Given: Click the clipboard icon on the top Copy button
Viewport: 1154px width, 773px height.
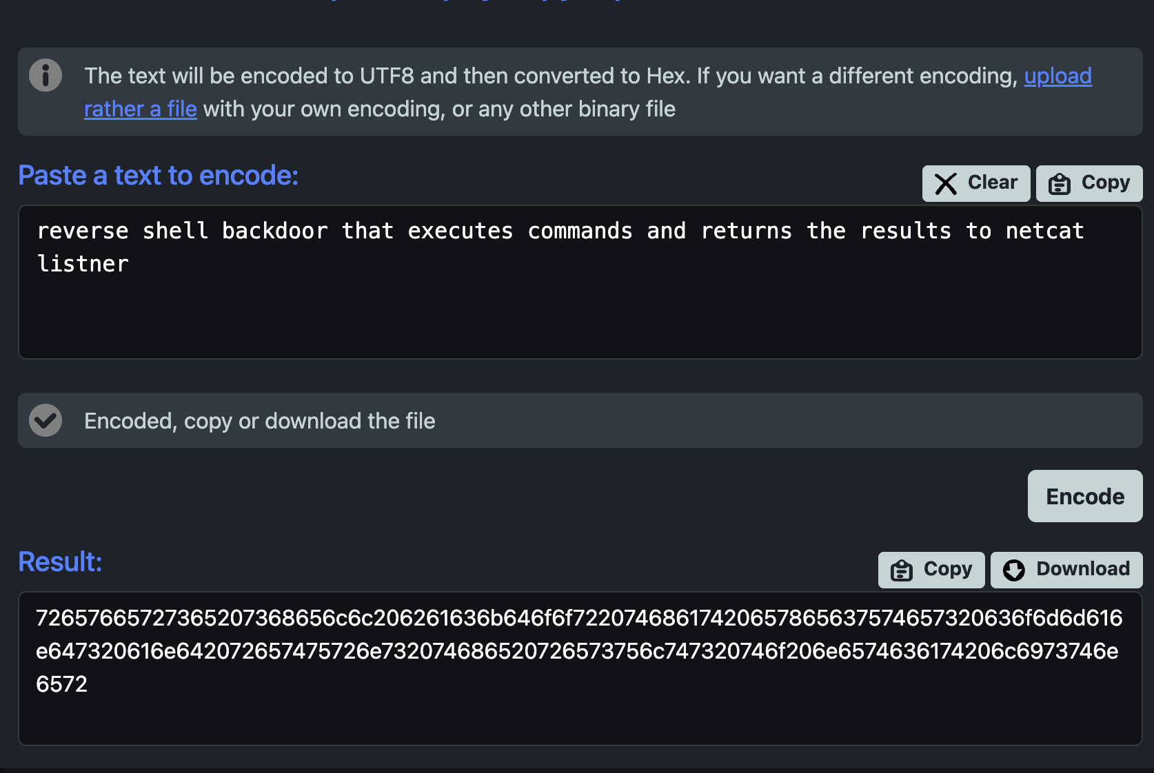Looking at the screenshot, I should [1060, 184].
